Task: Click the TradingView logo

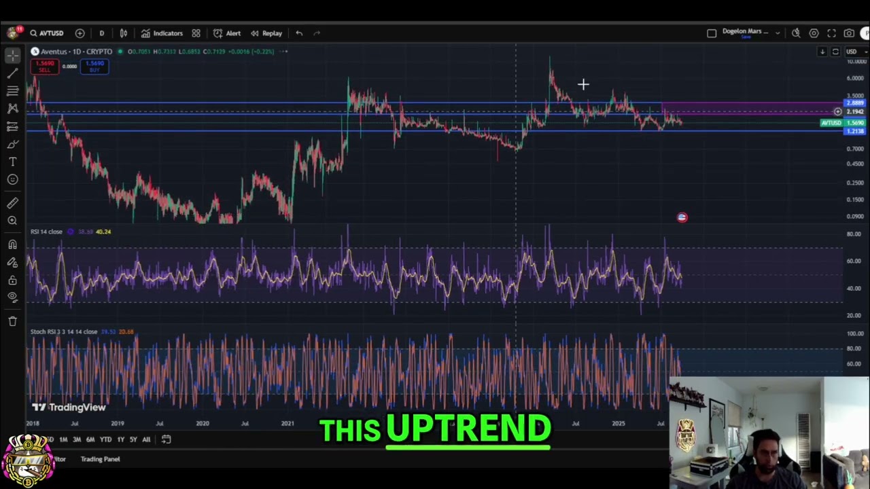Action: 69,407
